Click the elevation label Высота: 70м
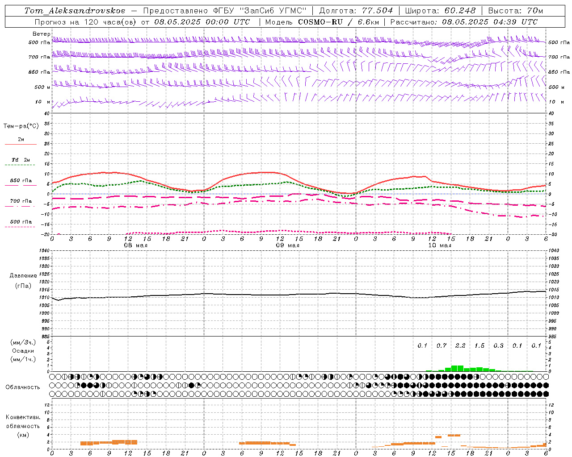The image size is (572, 457). [x=516, y=11]
